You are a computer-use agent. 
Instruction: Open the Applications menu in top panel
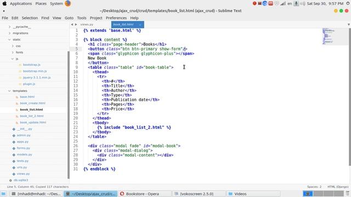tap(21, 4)
